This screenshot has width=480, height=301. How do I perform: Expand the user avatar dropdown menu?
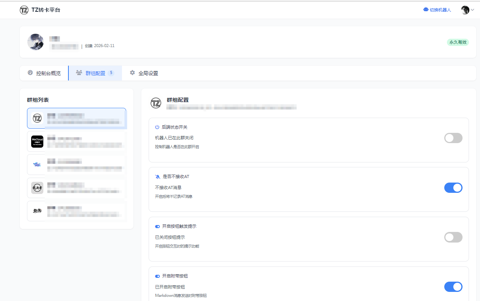click(467, 10)
